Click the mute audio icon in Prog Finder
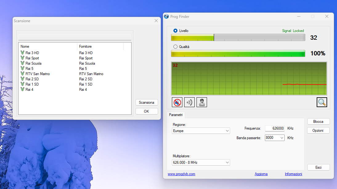This screenshot has width=337, height=189. point(177,102)
